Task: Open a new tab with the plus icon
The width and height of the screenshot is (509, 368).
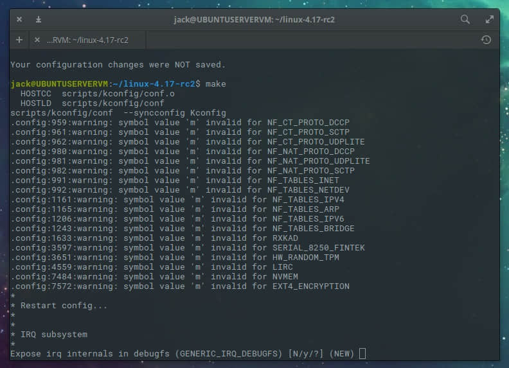Action: click(x=19, y=40)
